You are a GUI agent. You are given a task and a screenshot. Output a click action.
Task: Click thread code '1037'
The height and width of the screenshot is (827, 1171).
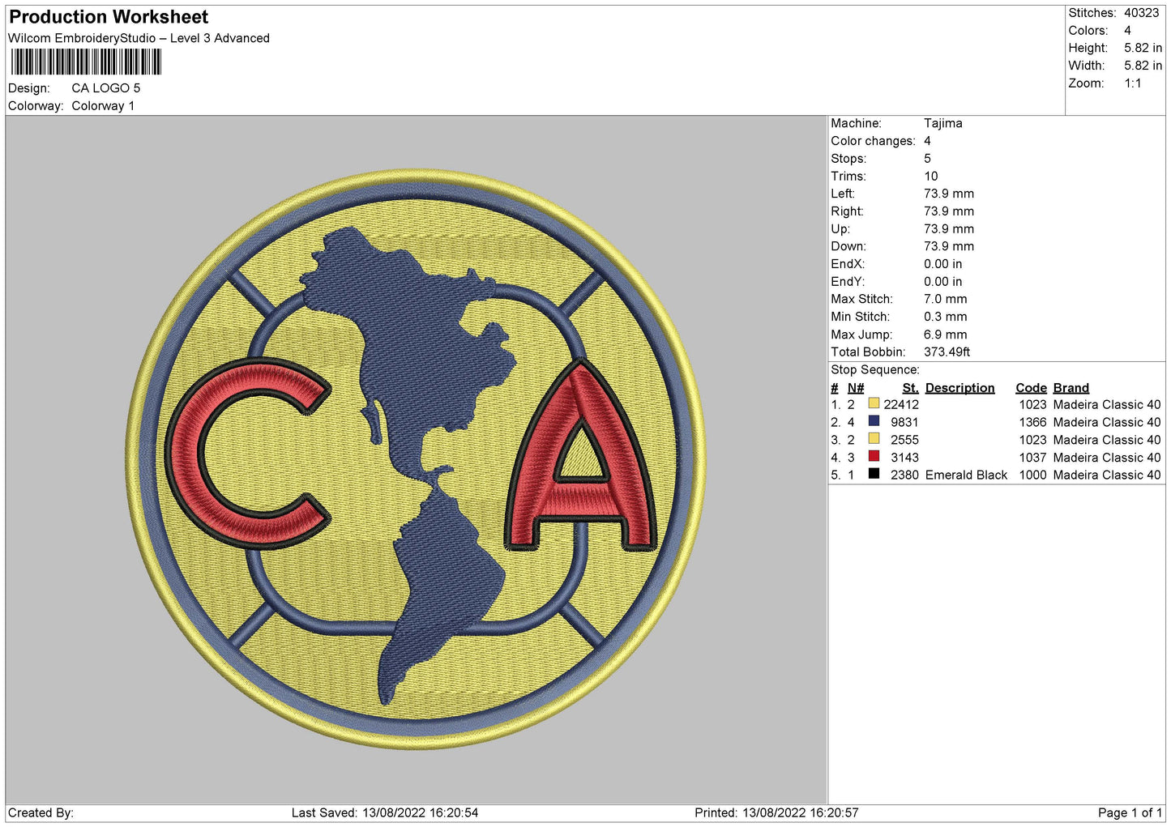point(1033,458)
